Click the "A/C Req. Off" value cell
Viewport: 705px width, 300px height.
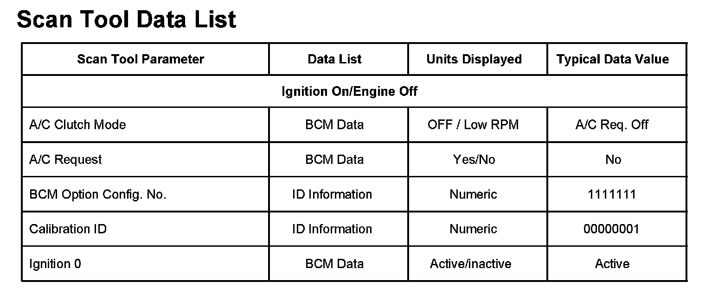[x=612, y=125]
